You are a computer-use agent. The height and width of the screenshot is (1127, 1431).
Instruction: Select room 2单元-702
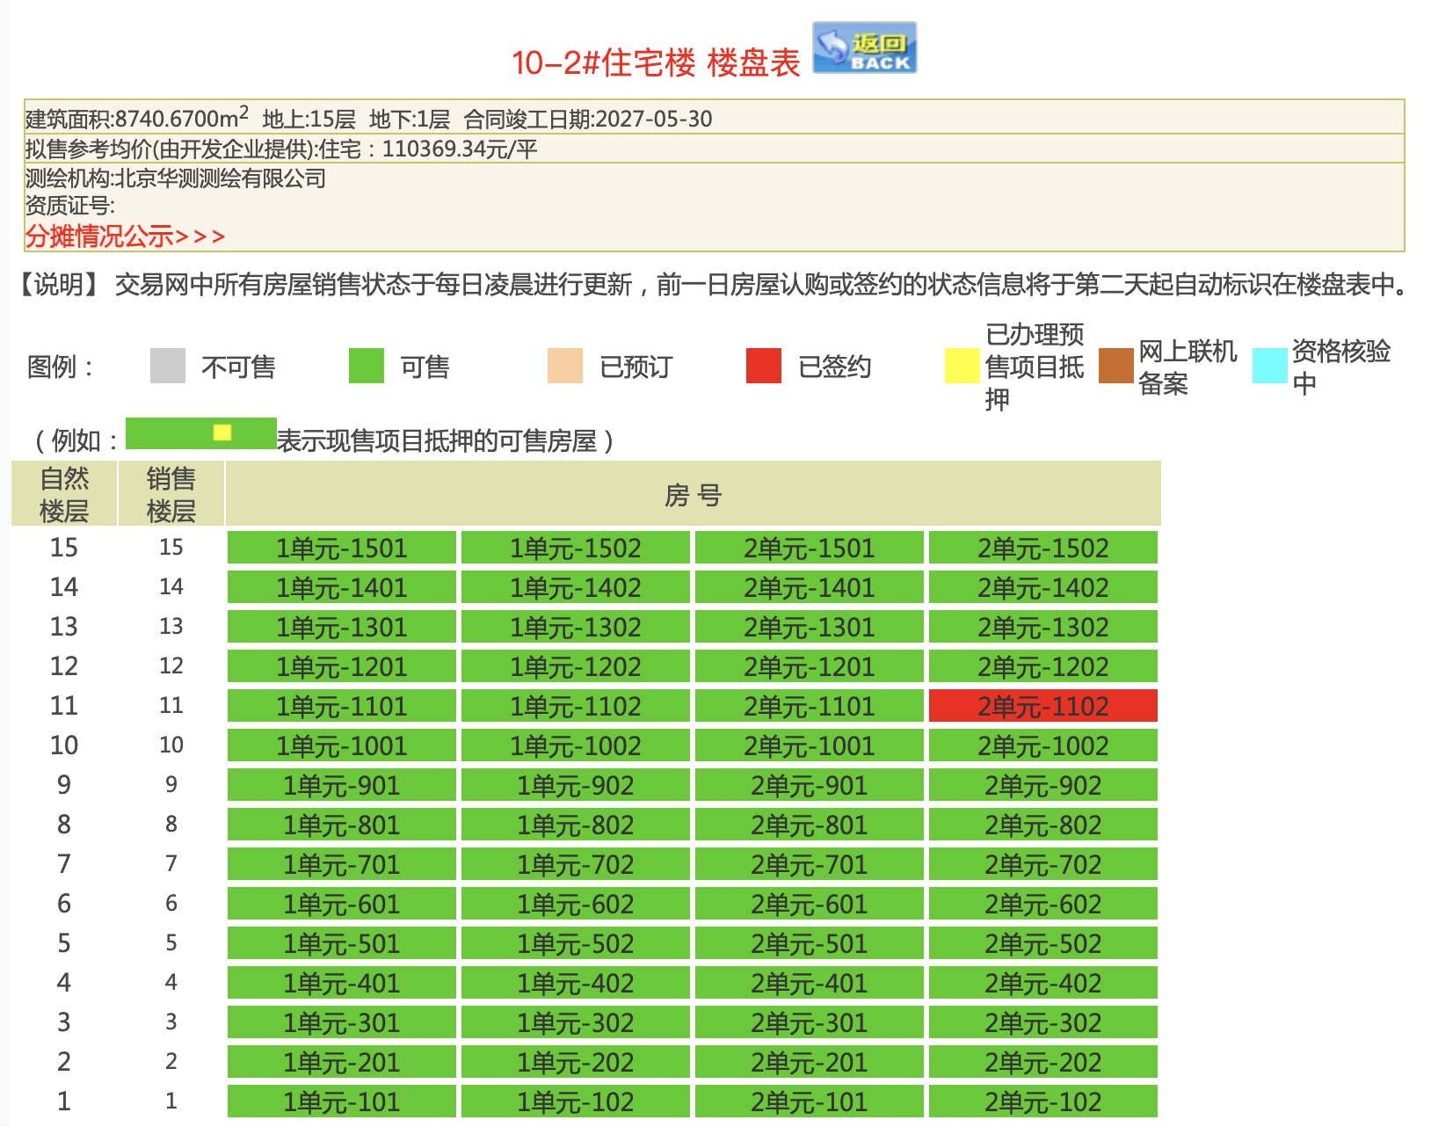[1043, 864]
